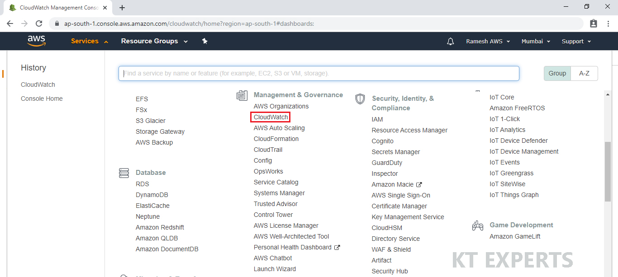
Task: Open the Config service link
Action: [x=263, y=160]
